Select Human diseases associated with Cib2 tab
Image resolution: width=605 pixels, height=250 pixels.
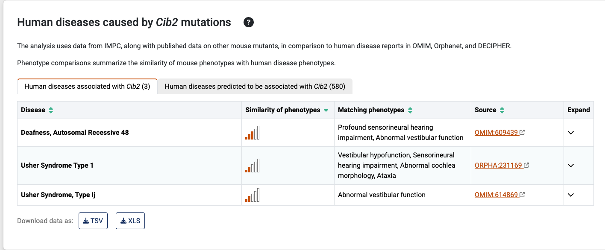point(87,87)
